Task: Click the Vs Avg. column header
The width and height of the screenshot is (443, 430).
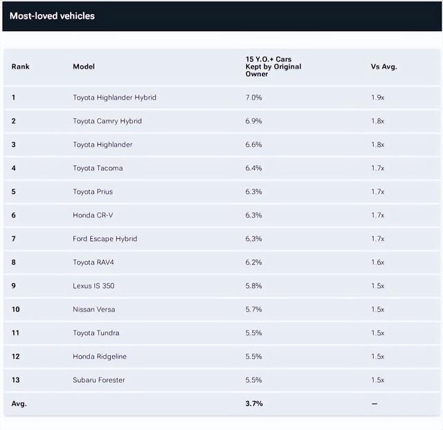Action: click(384, 66)
